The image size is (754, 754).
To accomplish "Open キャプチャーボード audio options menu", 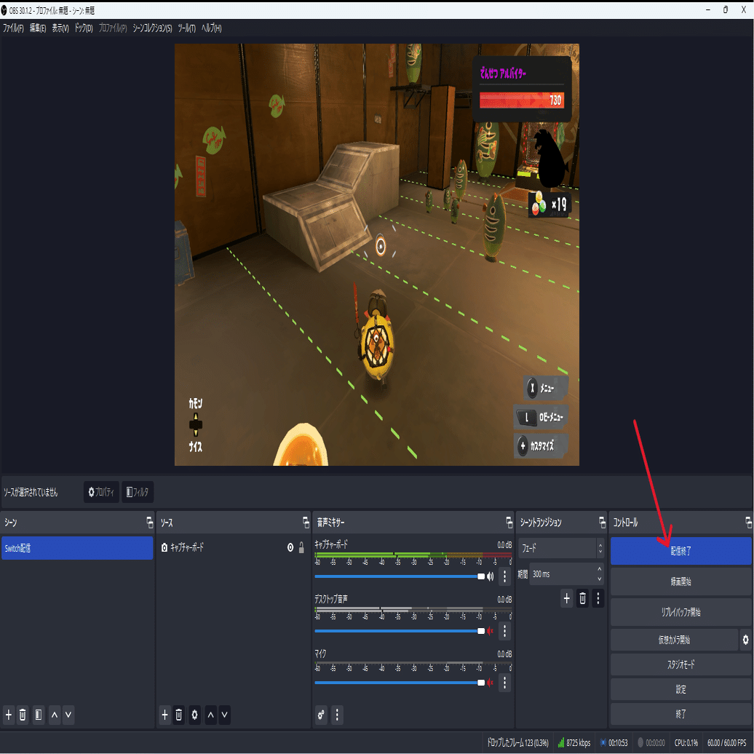I will 504,576.
